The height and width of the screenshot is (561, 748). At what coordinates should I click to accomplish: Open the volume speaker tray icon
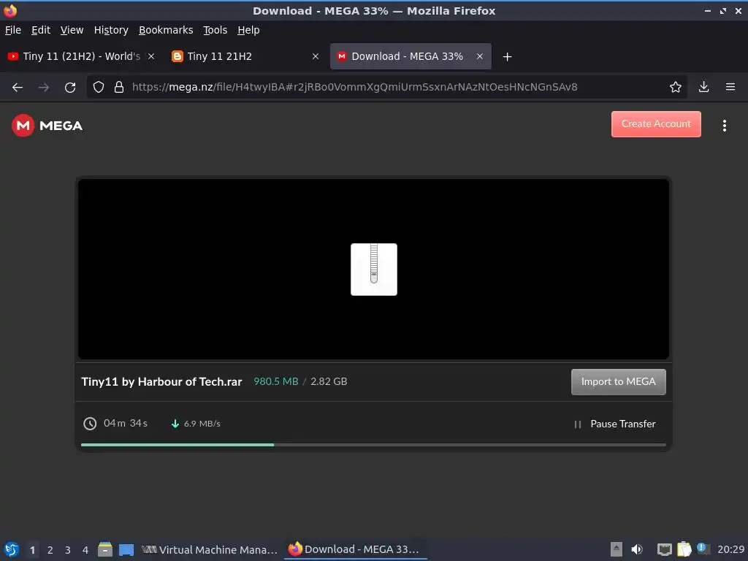(637, 549)
